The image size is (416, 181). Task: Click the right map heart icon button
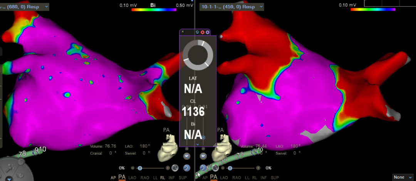[x=203, y=156]
